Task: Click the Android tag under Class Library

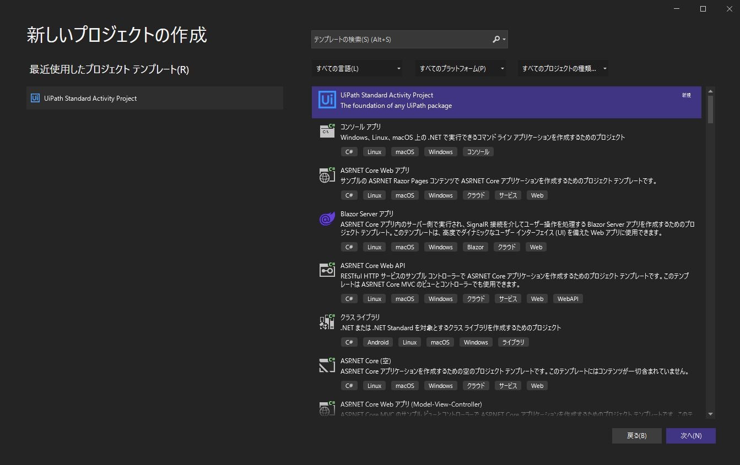Action: pyautogui.click(x=378, y=342)
